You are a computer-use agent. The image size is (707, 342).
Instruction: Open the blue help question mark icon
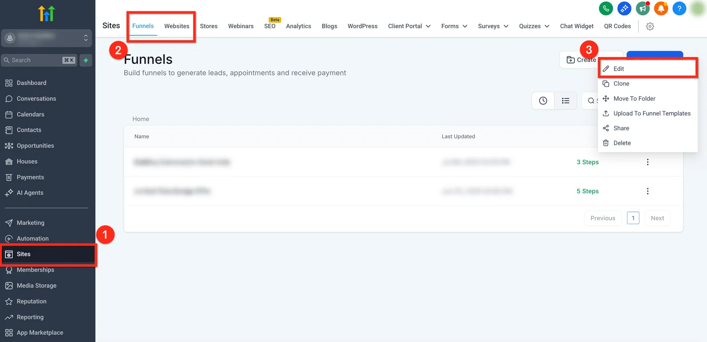pos(679,8)
